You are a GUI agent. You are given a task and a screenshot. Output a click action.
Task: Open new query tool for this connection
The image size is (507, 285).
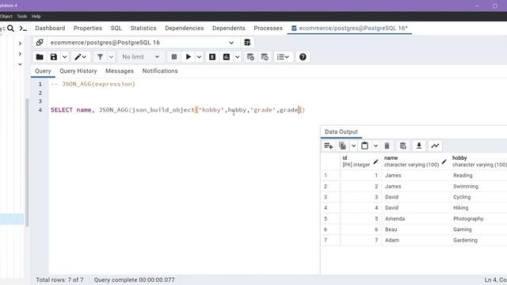[x=247, y=42]
